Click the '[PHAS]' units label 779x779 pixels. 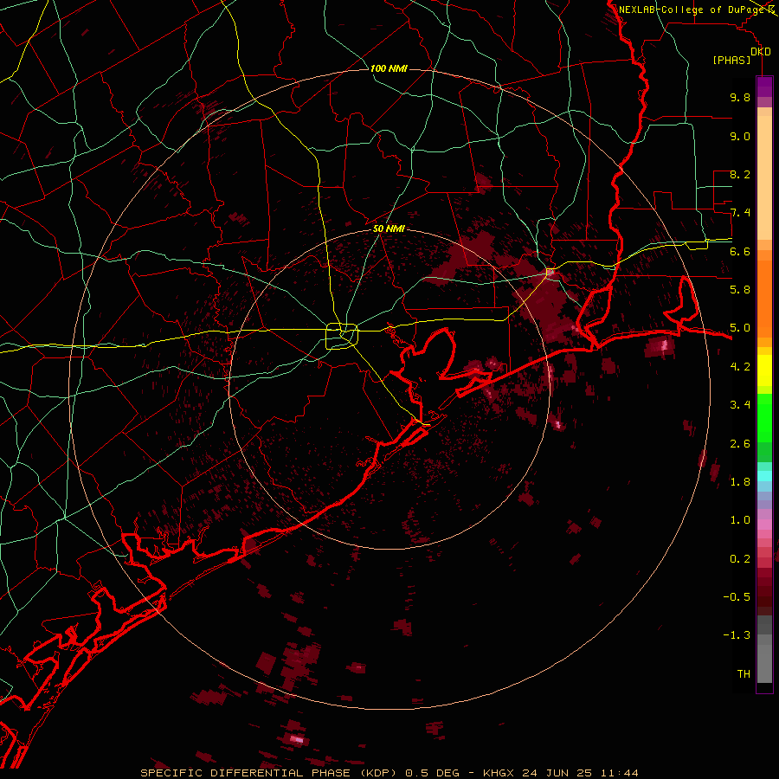[x=731, y=61]
